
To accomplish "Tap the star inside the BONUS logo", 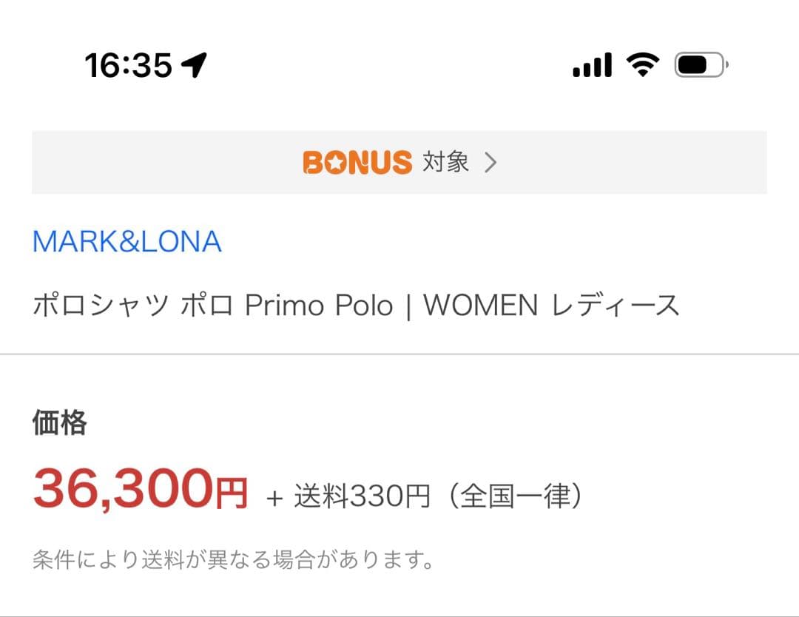I will (335, 163).
